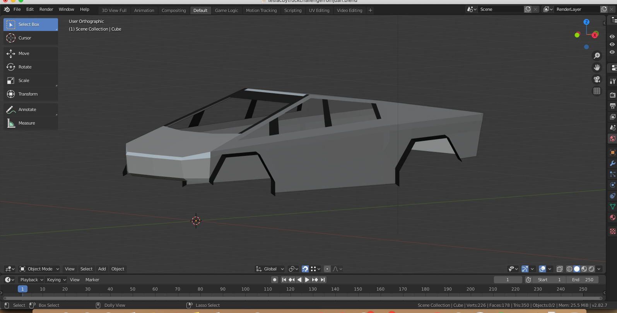Toggle viewport overlays

[x=542, y=269]
